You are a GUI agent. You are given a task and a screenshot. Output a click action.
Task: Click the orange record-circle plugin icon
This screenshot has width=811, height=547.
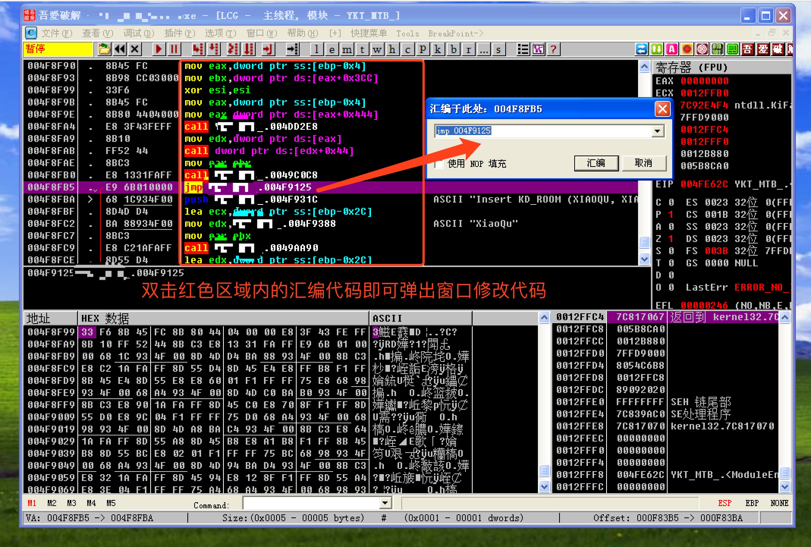687,49
